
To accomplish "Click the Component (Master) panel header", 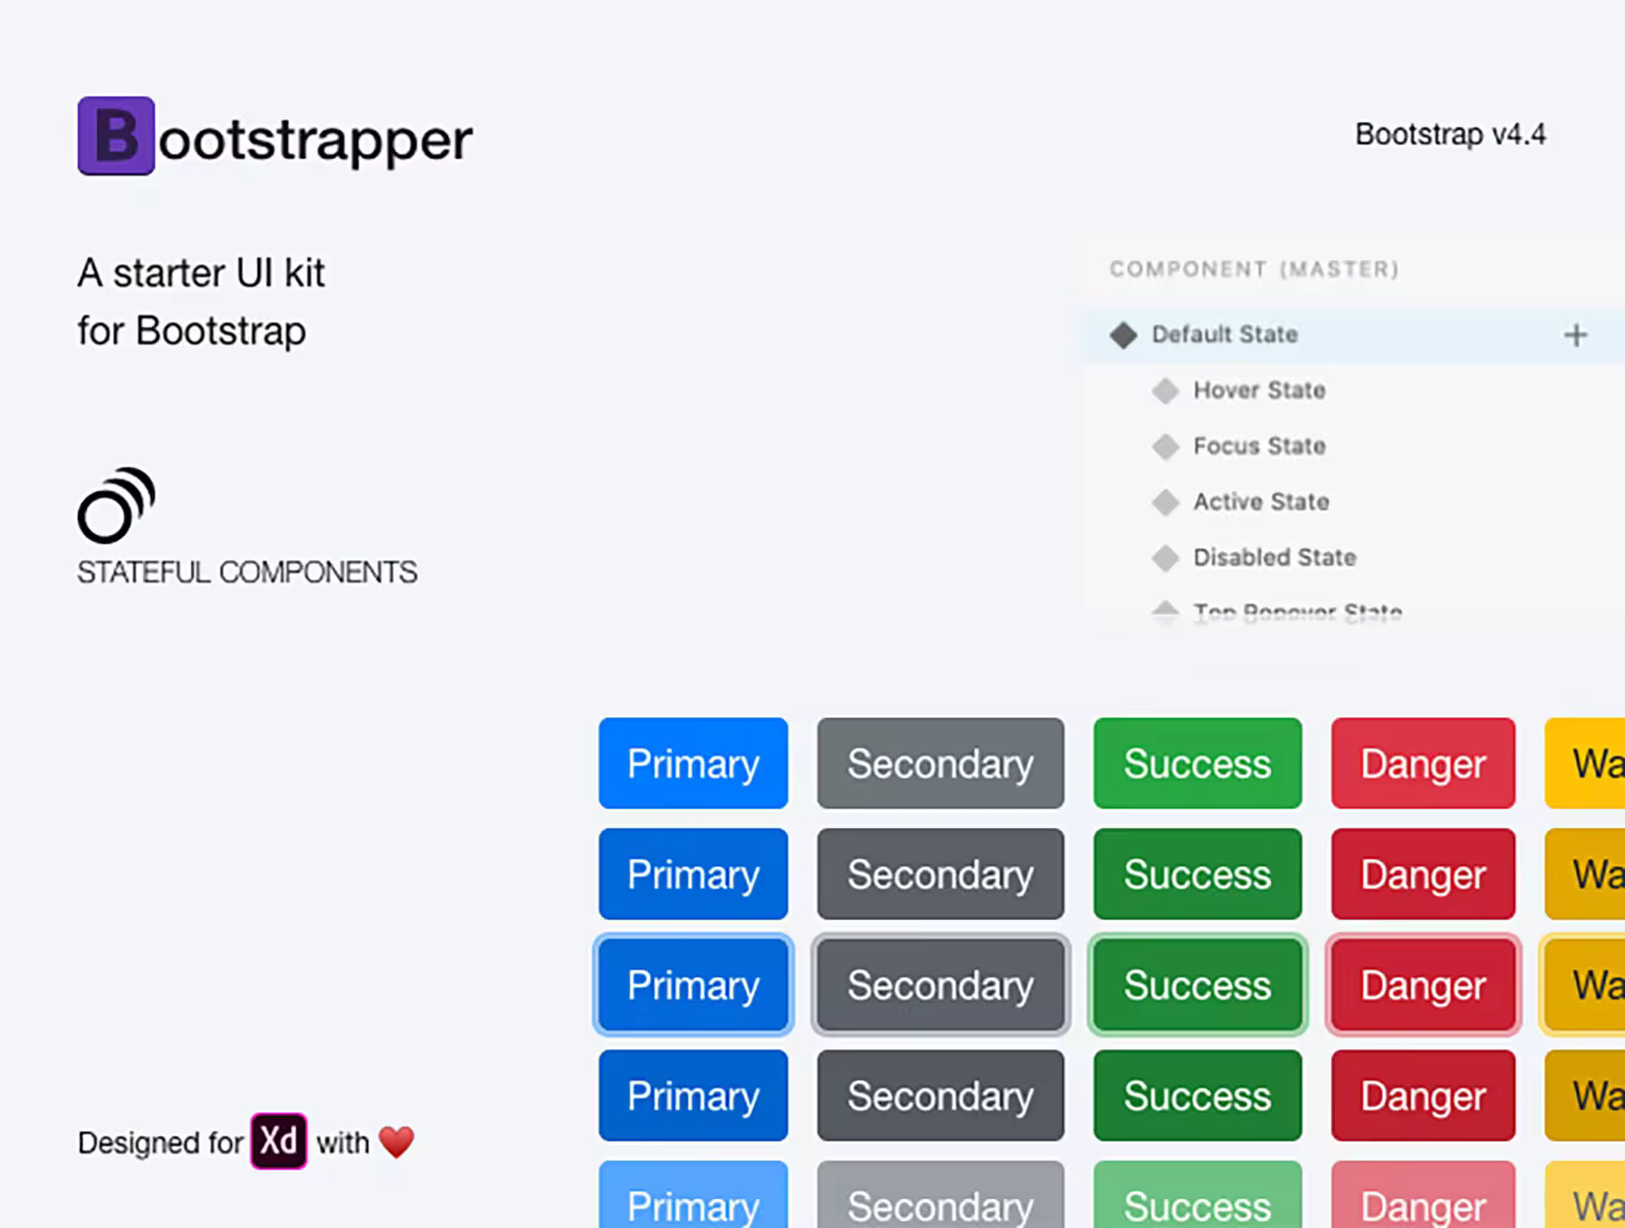I will [1254, 269].
